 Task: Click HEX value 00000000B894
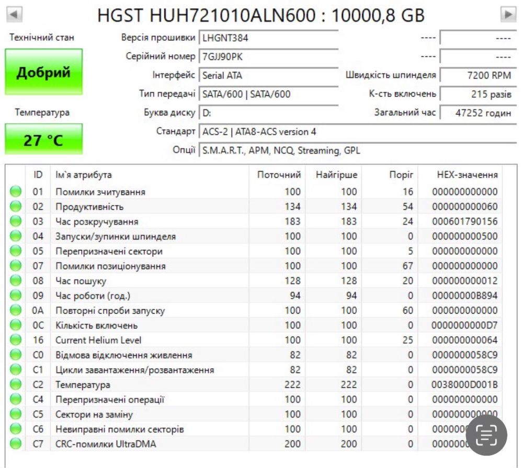[464, 296]
